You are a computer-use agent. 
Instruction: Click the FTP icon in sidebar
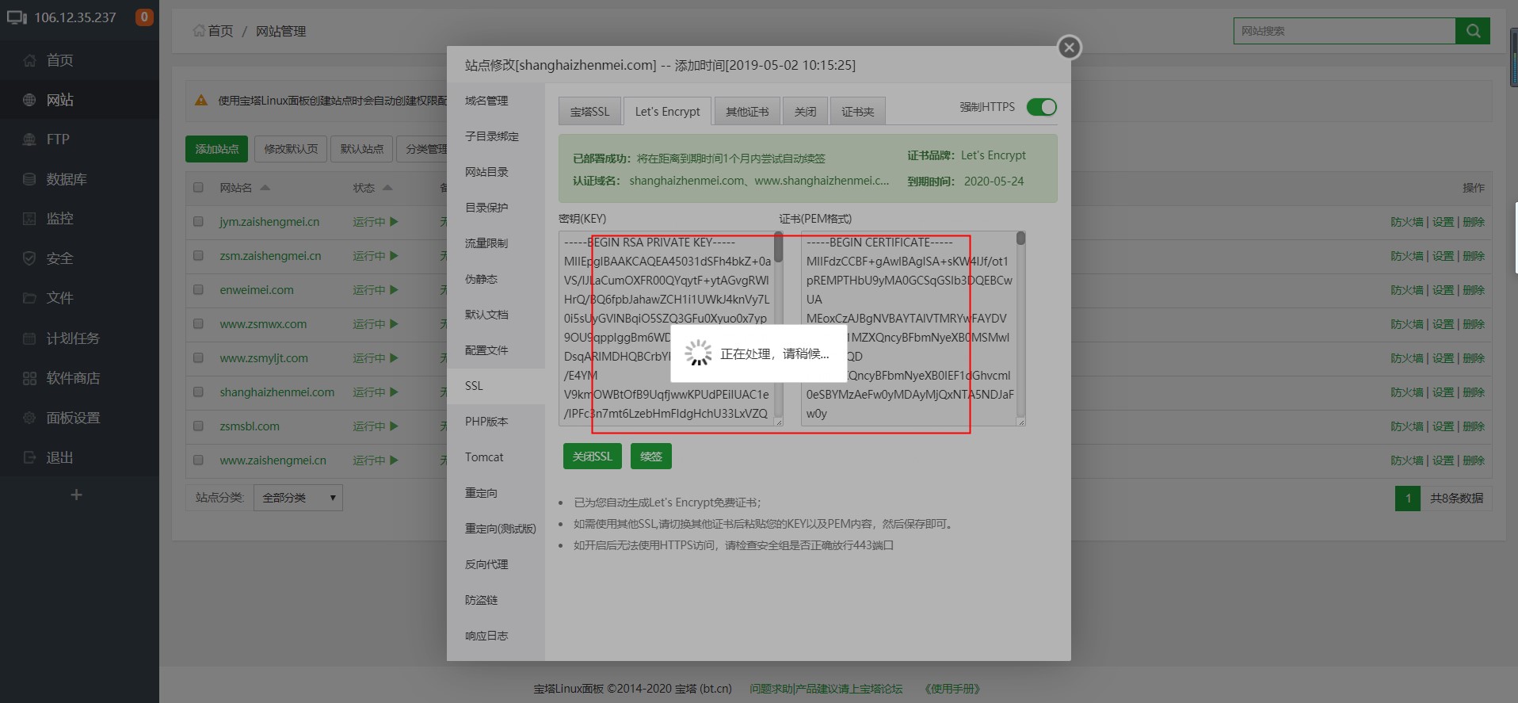(29, 139)
